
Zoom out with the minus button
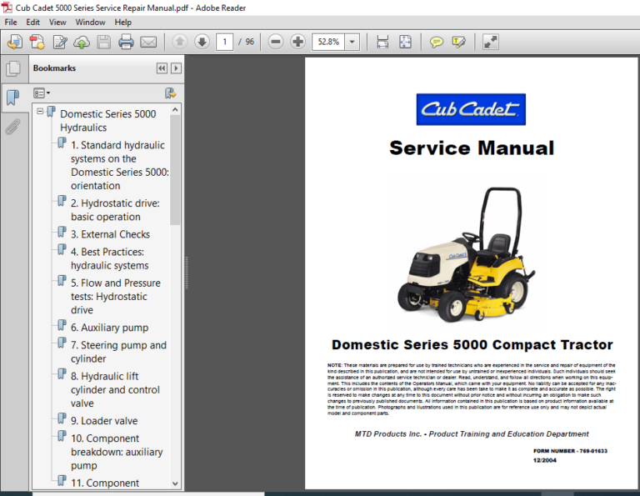276,42
